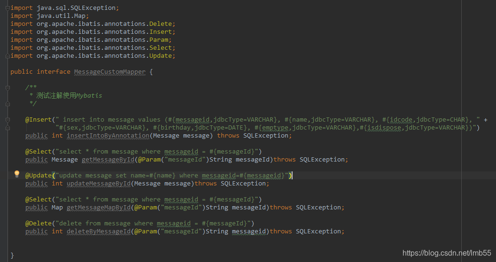The image size is (496, 262).
Task: Click the closing brace of the interface
Action: (12, 255)
